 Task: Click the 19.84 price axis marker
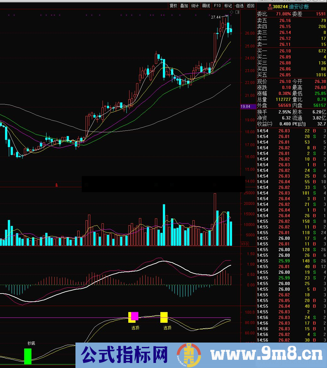[245, 107]
